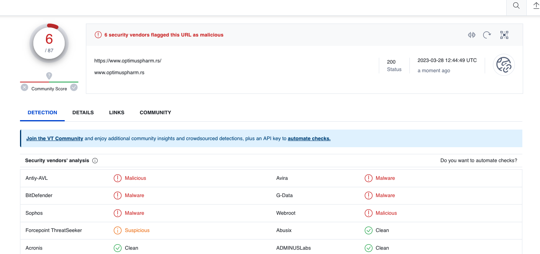Click Avira malware alert icon
Viewport: 540px width, 254px height.
point(369,178)
